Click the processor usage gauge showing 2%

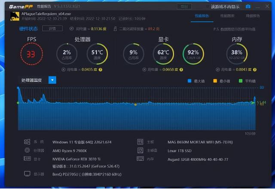67,54
